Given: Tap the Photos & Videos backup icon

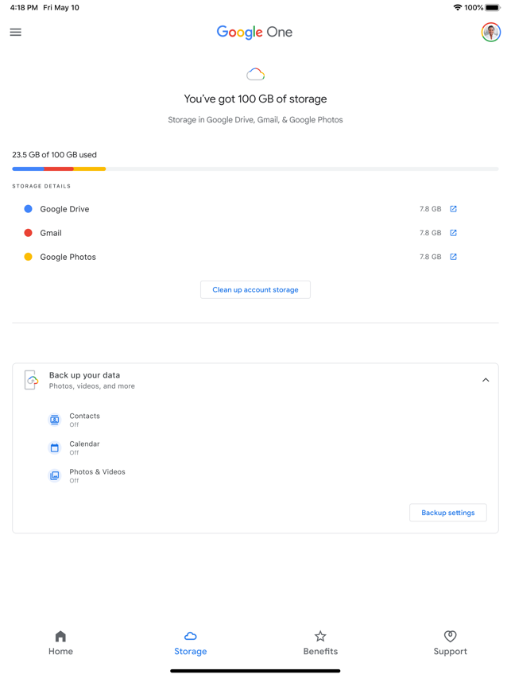Looking at the screenshot, I should pos(55,475).
